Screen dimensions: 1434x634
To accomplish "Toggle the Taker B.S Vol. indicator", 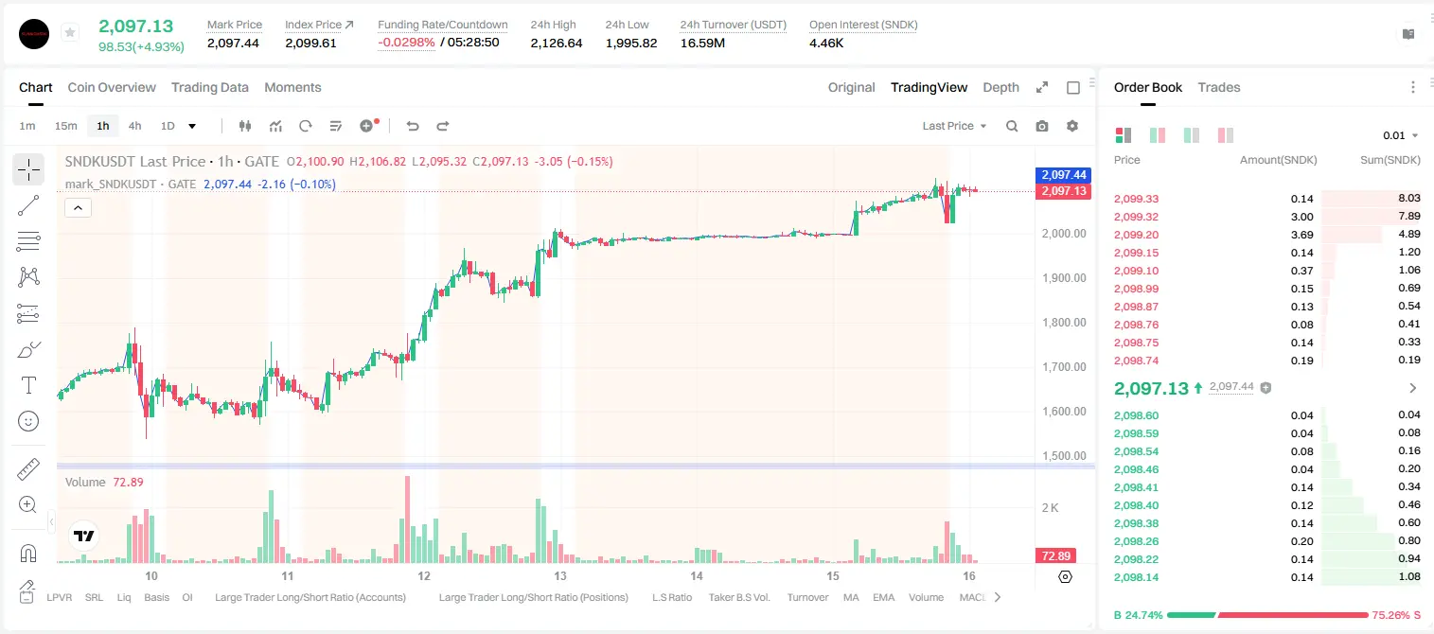I will pyautogui.click(x=739, y=597).
